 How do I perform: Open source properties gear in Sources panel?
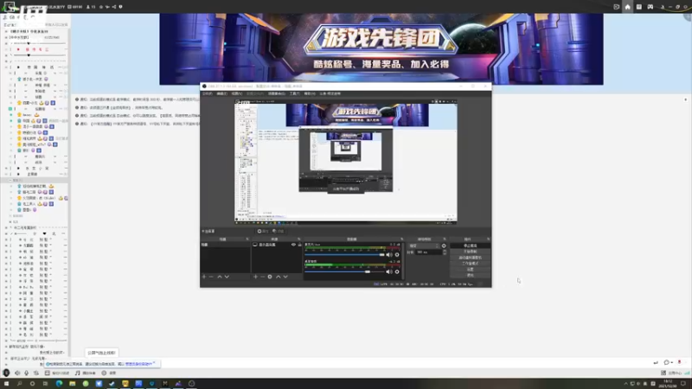[270, 277]
